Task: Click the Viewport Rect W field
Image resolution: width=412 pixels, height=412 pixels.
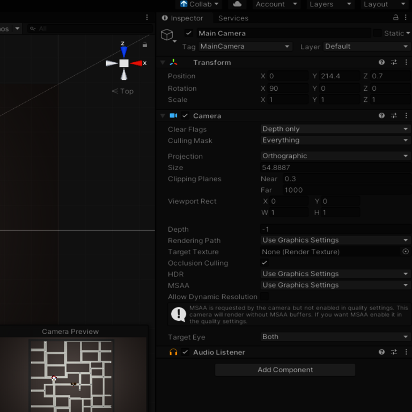Action: click(289, 212)
